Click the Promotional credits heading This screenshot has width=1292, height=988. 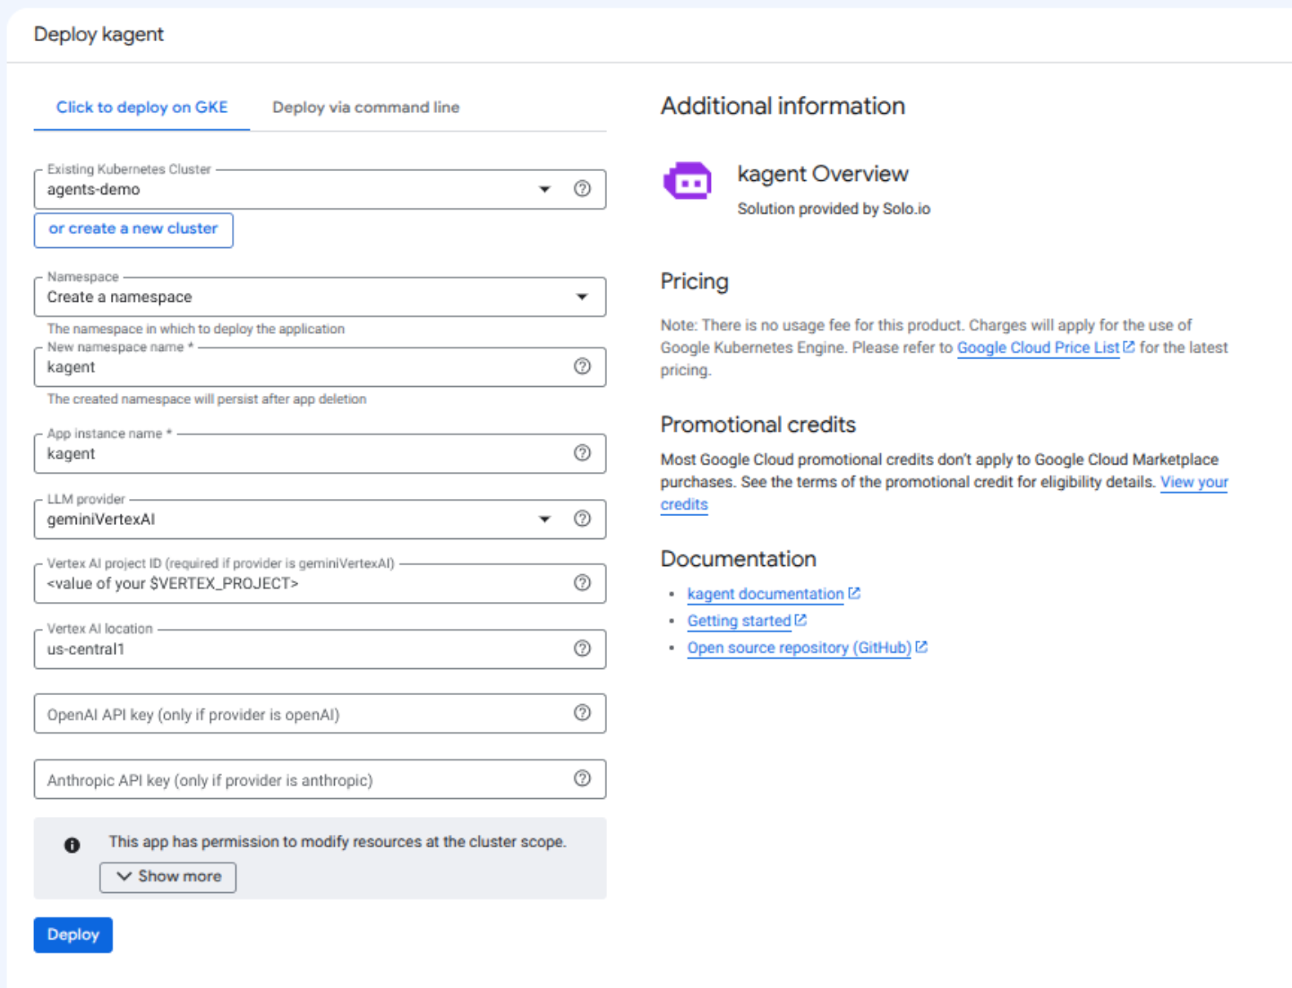click(x=758, y=425)
